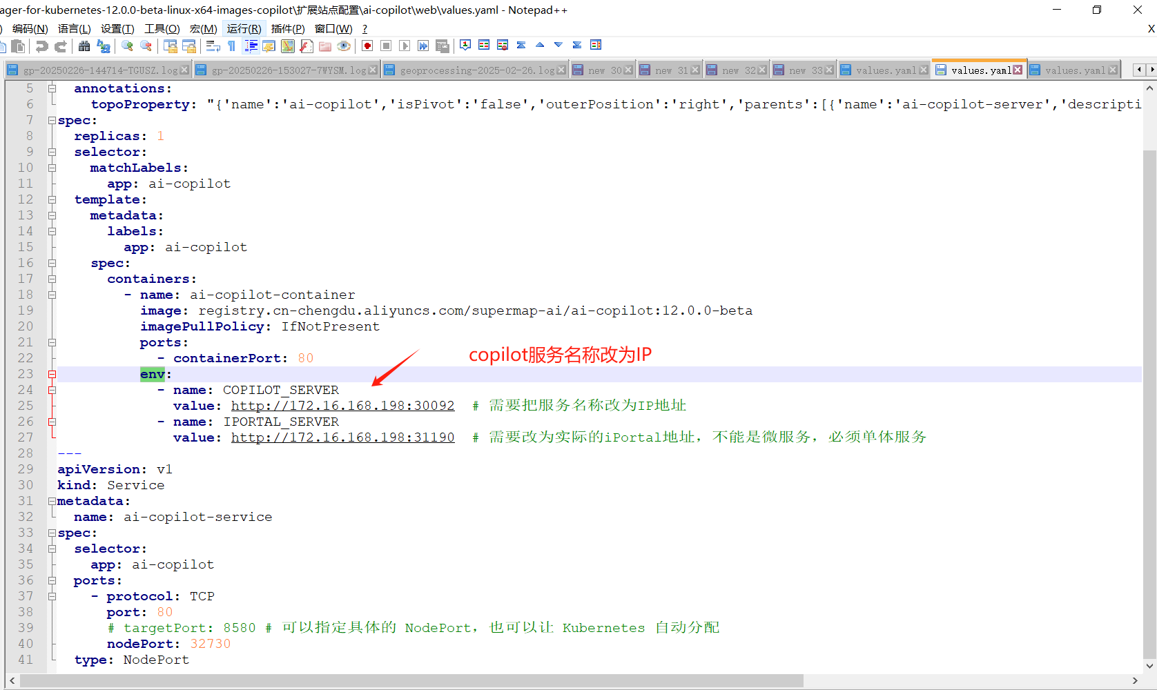Collapse the containers fold marker on line 17

tap(52, 279)
